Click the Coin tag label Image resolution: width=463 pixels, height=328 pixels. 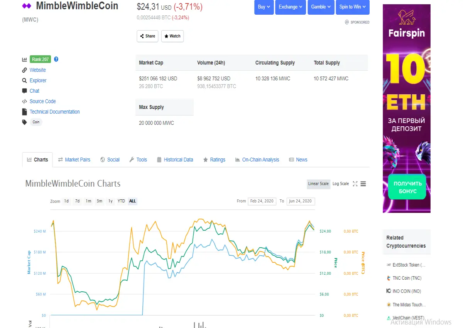tap(36, 122)
